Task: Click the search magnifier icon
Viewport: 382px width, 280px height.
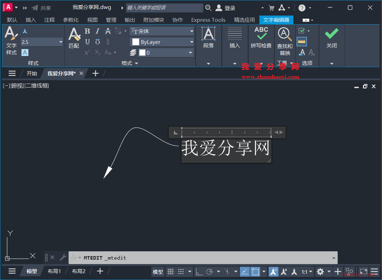Action: pos(208,8)
